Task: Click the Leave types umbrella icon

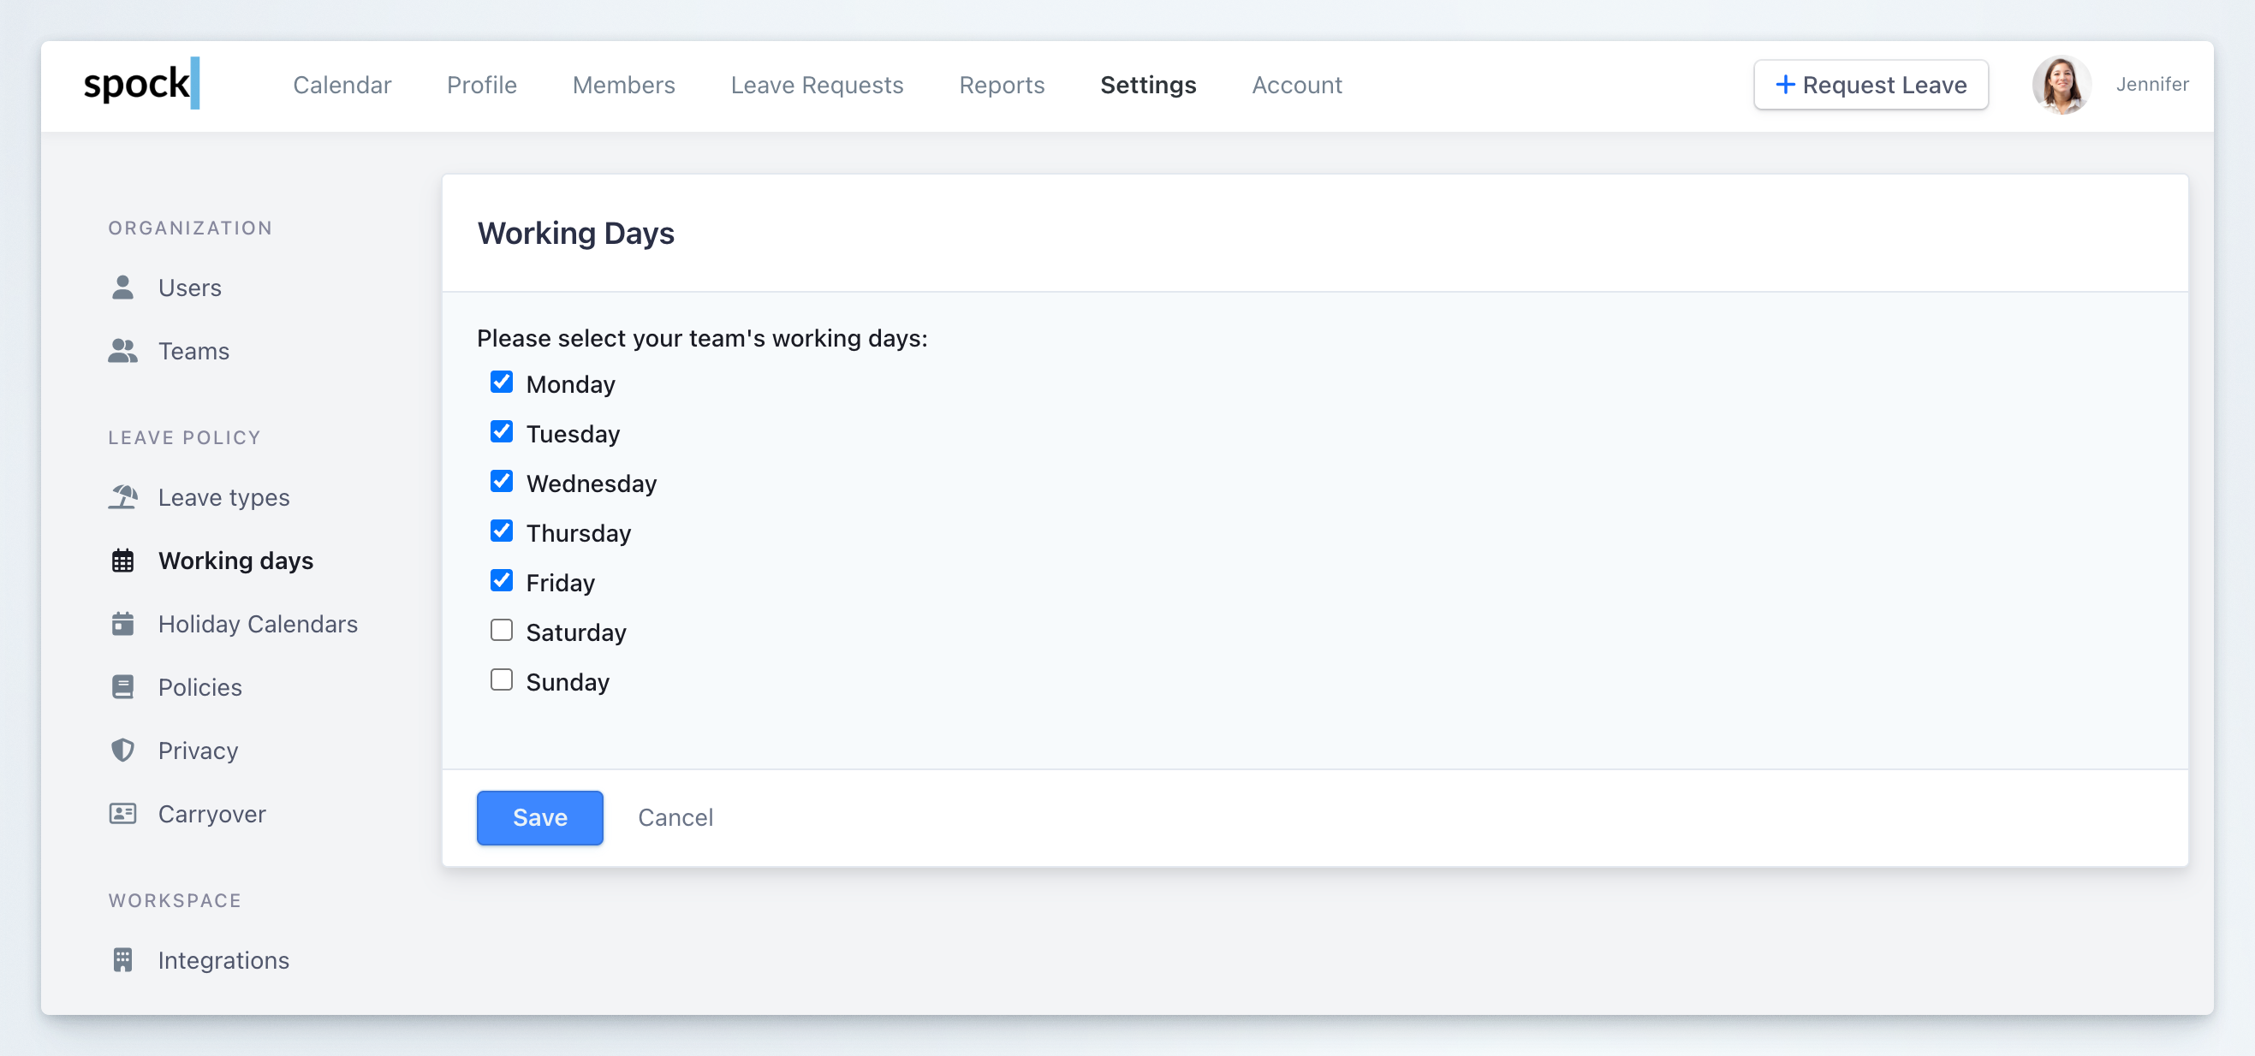Action: coord(122,497)
